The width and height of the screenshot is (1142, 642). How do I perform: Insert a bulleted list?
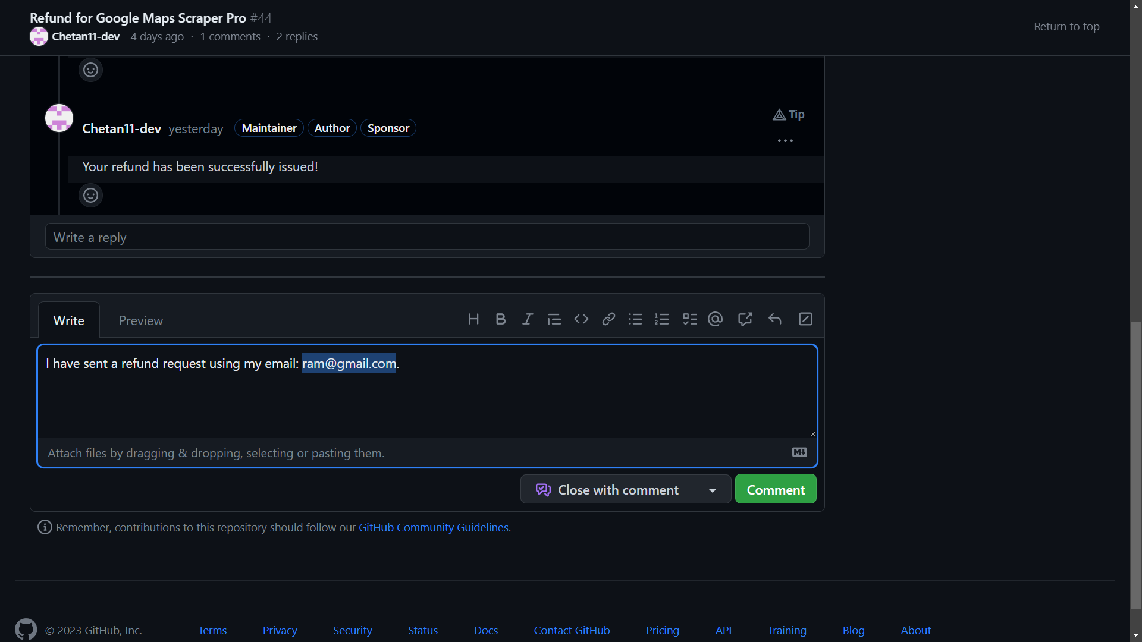click(635, 319)
